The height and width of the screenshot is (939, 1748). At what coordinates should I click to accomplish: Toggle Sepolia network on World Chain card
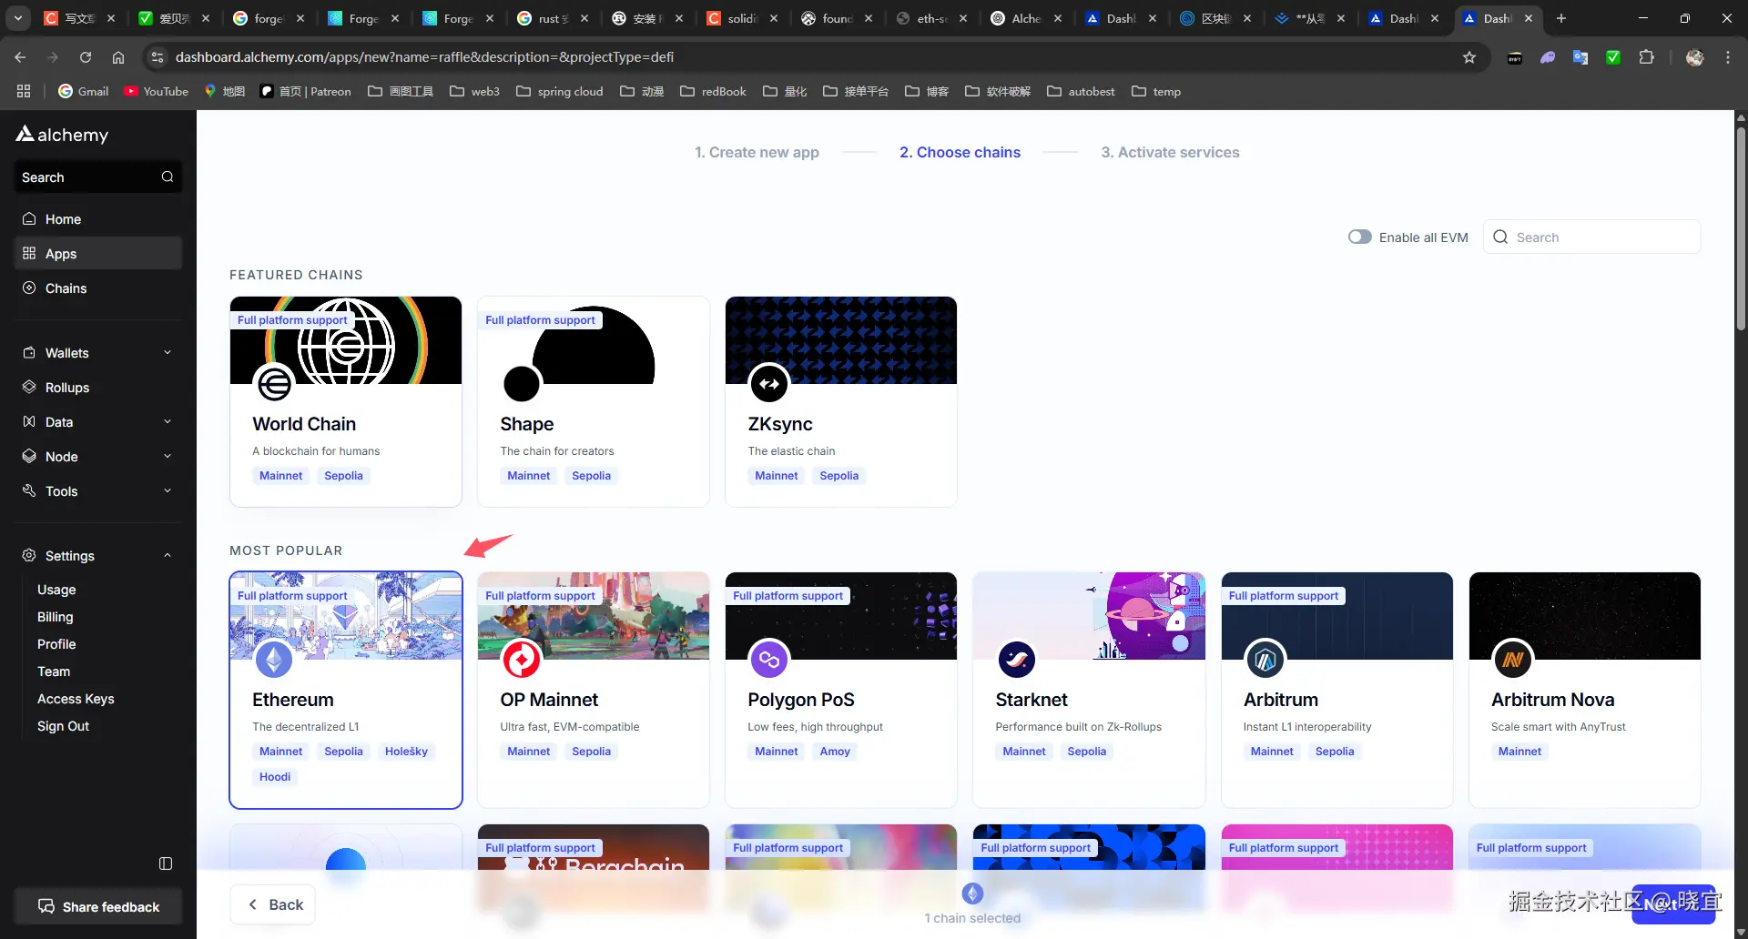(x=343, y=476)
